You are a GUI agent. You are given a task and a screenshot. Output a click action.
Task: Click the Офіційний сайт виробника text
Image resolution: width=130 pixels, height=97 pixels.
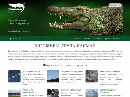[19, 31]
